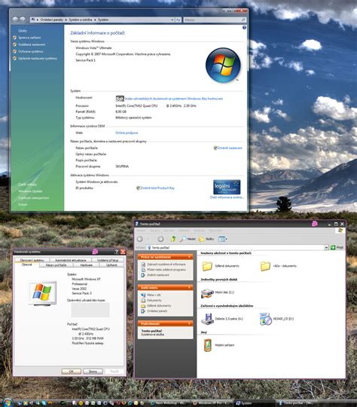Image resolution: width=357 pixels, height=407 pixels.
Task: Collapse the Další místa panel
Action: 189,288
